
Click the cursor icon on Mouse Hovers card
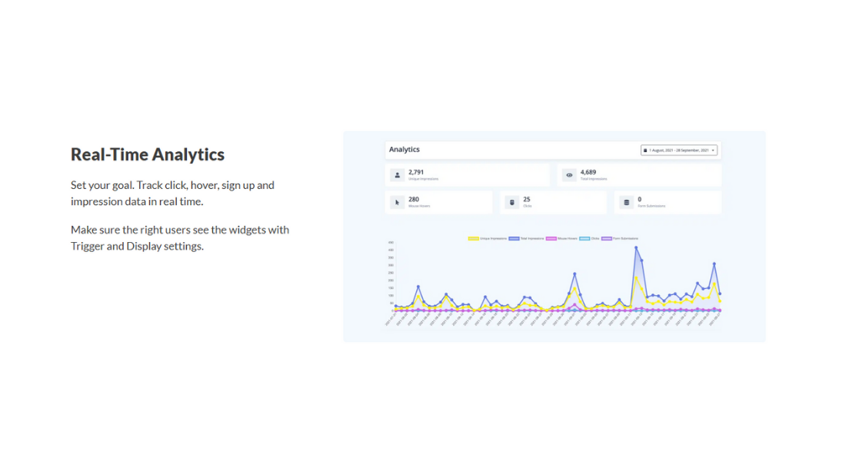[397, 202]
